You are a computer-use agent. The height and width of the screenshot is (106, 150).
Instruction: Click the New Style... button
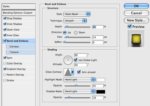click(136, 20)
